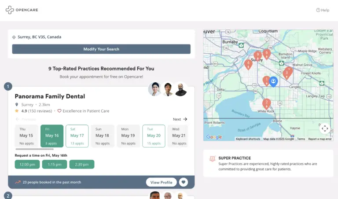Click the number 2 badge on the second card
The image size is (338, 199).
(x=8, y=195)
